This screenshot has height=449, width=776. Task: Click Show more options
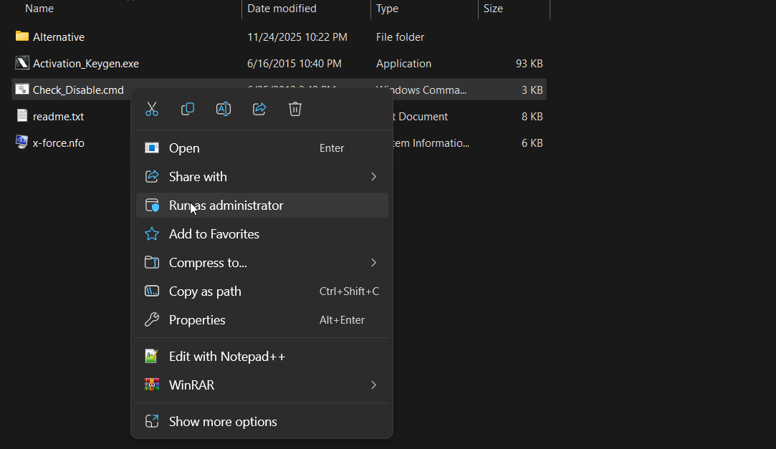point(262,422)
